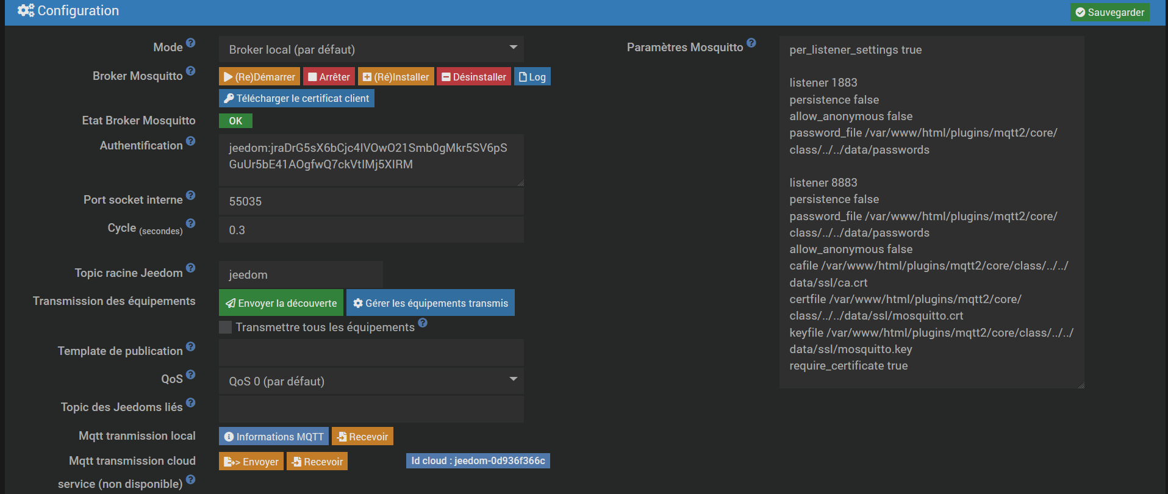1168x494 pixels.
Task: Click the Désinstaller button
Action: [x=474, y=77]
